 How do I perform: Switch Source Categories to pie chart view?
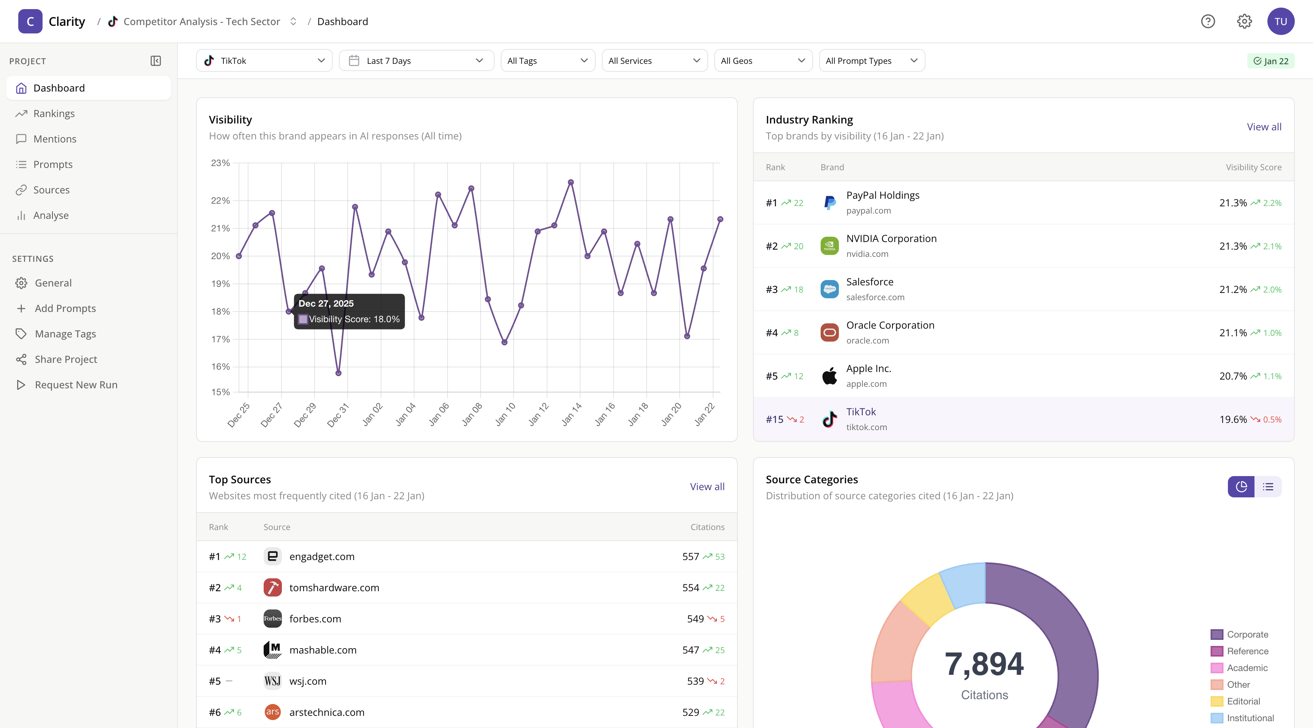click(1241, 487)
